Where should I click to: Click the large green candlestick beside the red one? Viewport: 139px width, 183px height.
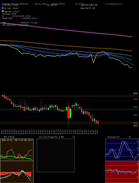[70, 113]
